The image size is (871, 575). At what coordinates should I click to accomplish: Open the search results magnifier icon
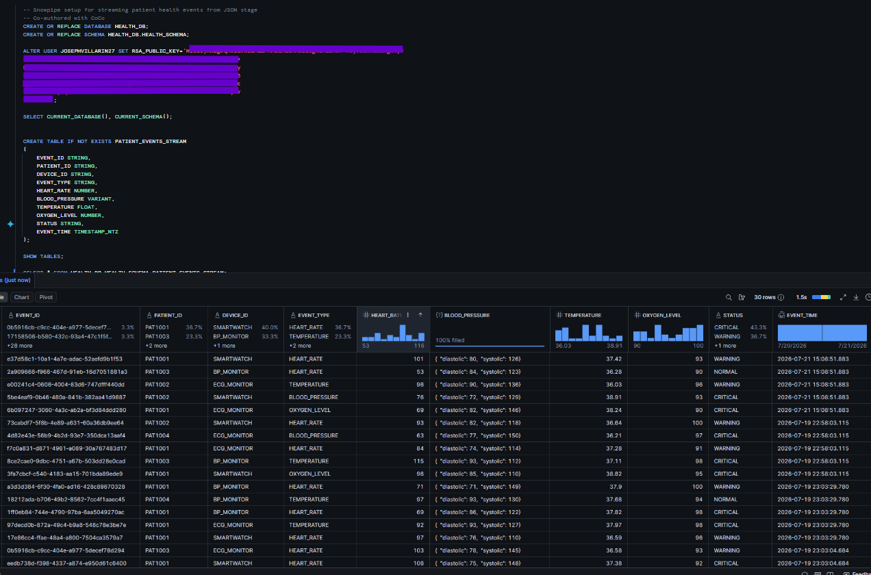729,297
